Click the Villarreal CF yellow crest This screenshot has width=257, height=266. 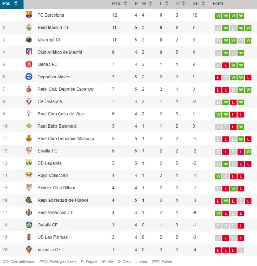[x=29, y=40]
